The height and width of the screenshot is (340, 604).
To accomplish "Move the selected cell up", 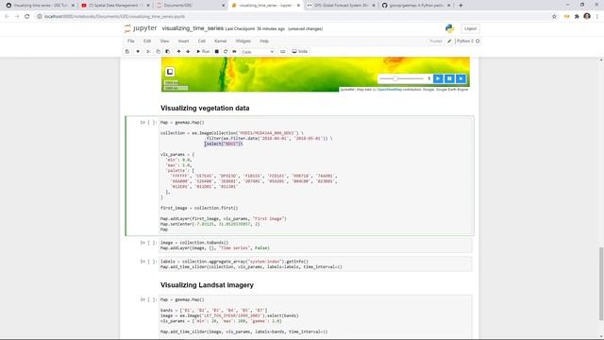I will tap(178, 51).
